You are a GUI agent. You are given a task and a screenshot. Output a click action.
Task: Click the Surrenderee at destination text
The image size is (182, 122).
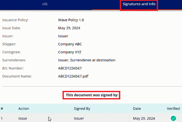point(93,60)
